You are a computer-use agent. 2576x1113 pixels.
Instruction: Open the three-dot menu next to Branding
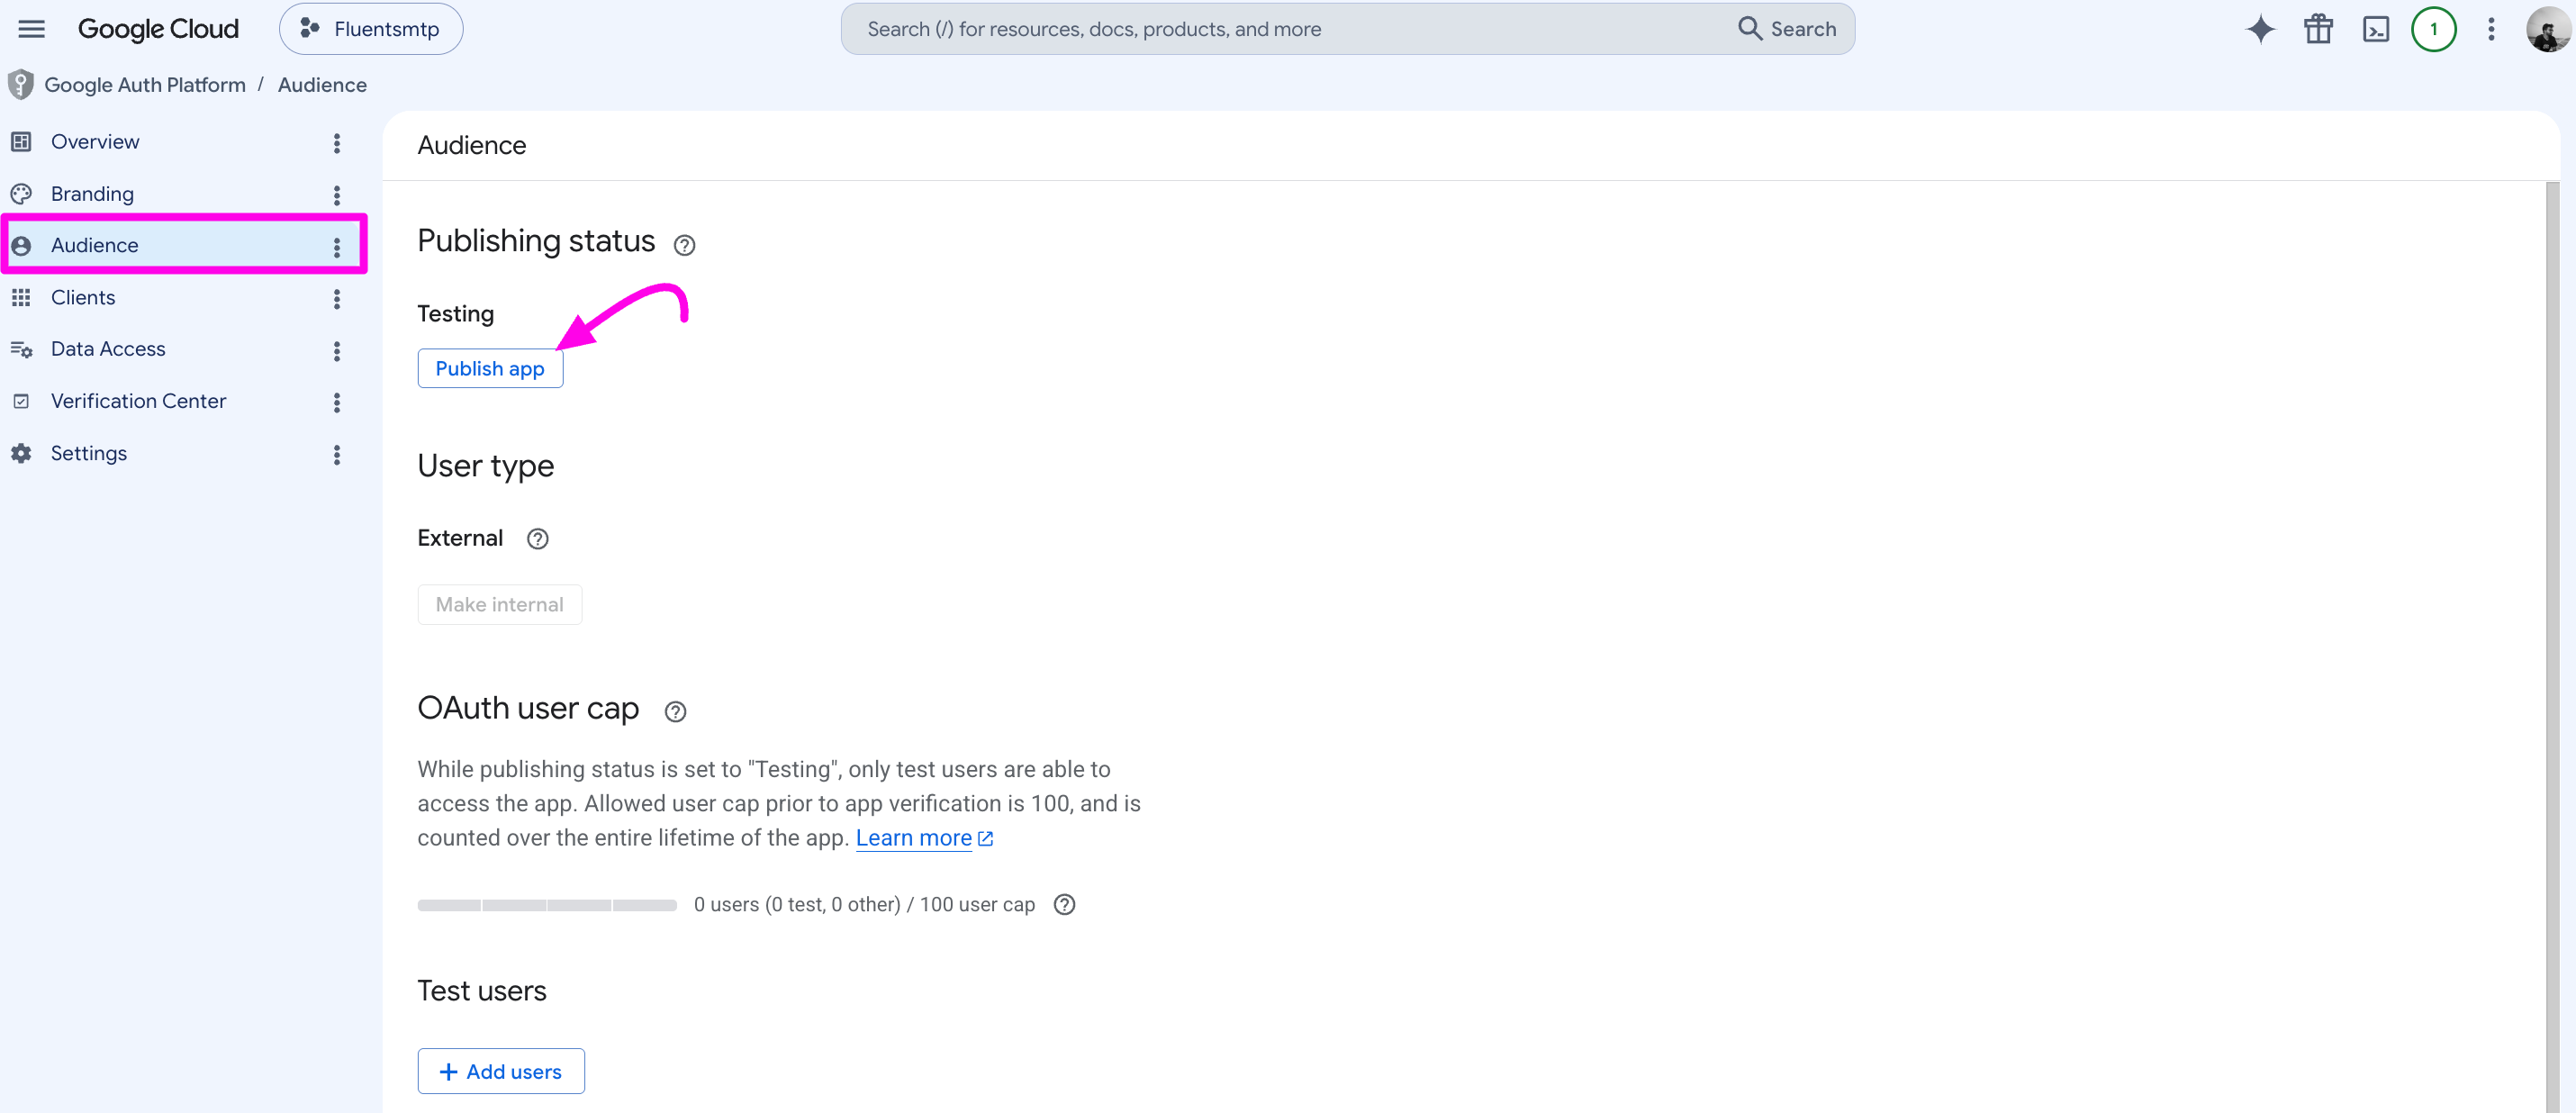click(x=337, y=195)
